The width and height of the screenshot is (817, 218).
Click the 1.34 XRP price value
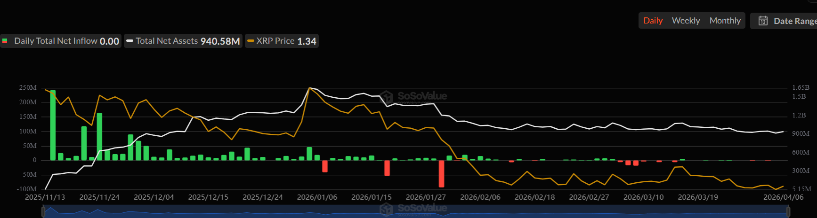(307, 41)
